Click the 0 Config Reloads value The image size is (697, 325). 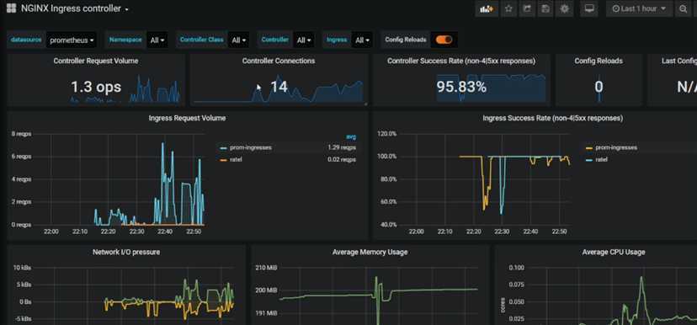pyautogui.click(x=599, y=87)
